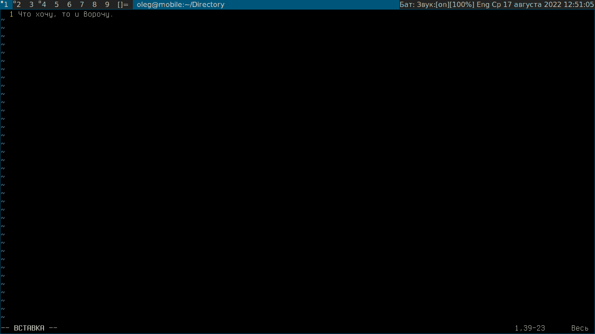Switch to workspace tag 3
Viewport: 595px width, 334px height.
pos(31,5)
